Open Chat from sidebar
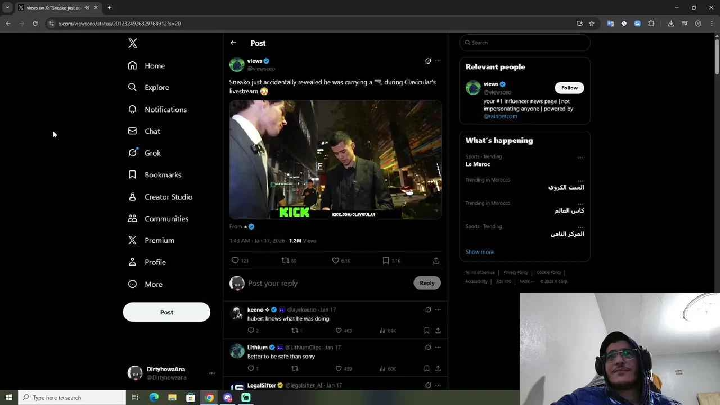 pyautogui.click(x=144, y=131)
